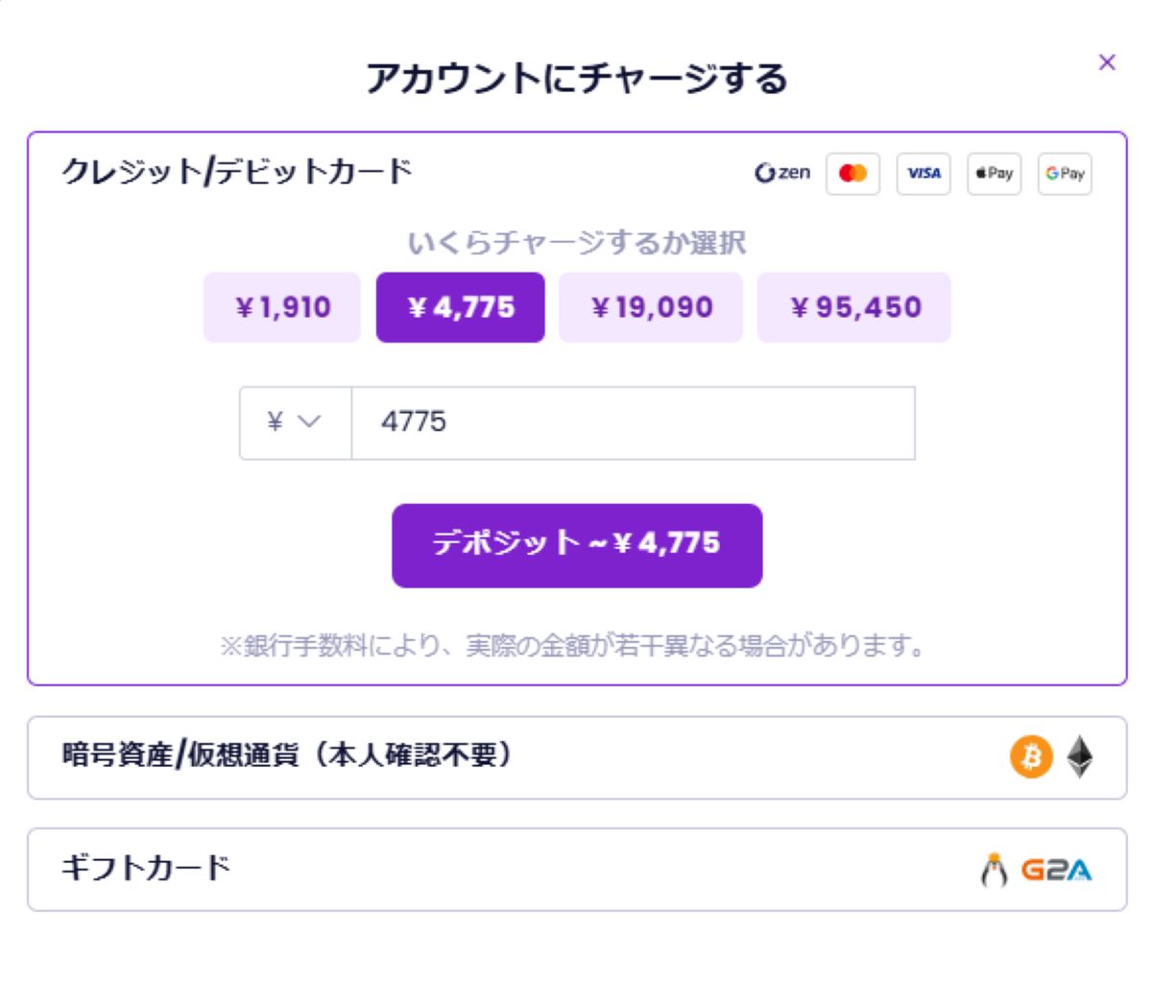This screenshot has width=1152, height=983.
Task: Click the G2A logo in the gift card row
Action: coord(1056,871)
